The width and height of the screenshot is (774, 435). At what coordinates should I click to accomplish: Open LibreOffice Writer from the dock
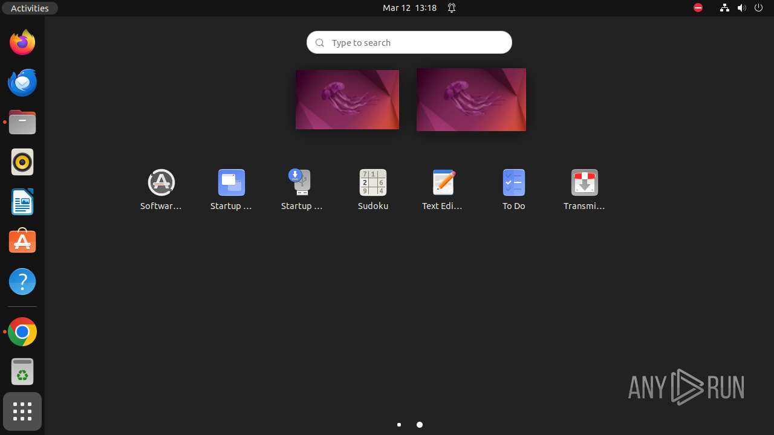pyautogui.click(x=22, y=202)
